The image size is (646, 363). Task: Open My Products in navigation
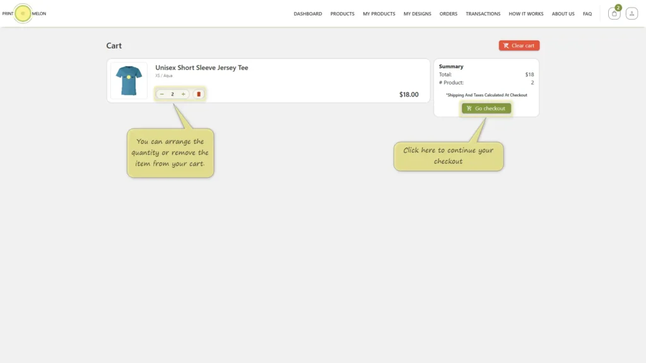tap(379, 14)
